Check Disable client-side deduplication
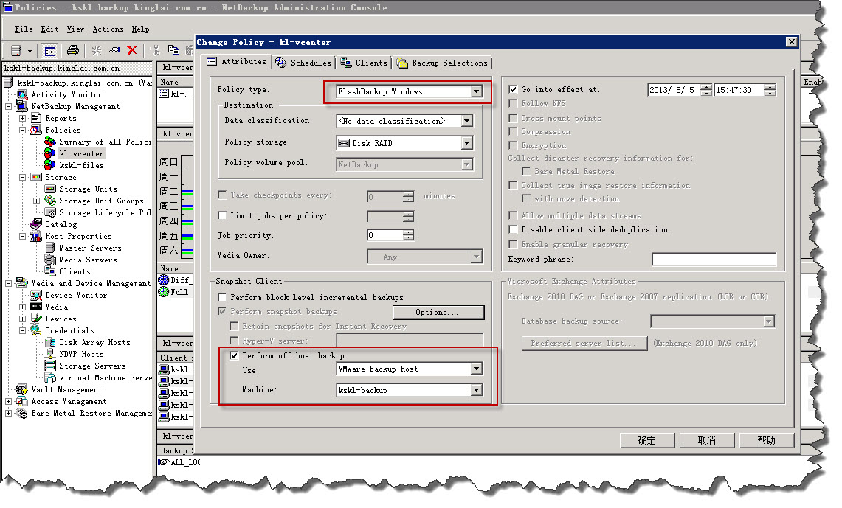Viewport: 842px width, 508px height. [x=513, y=229]
